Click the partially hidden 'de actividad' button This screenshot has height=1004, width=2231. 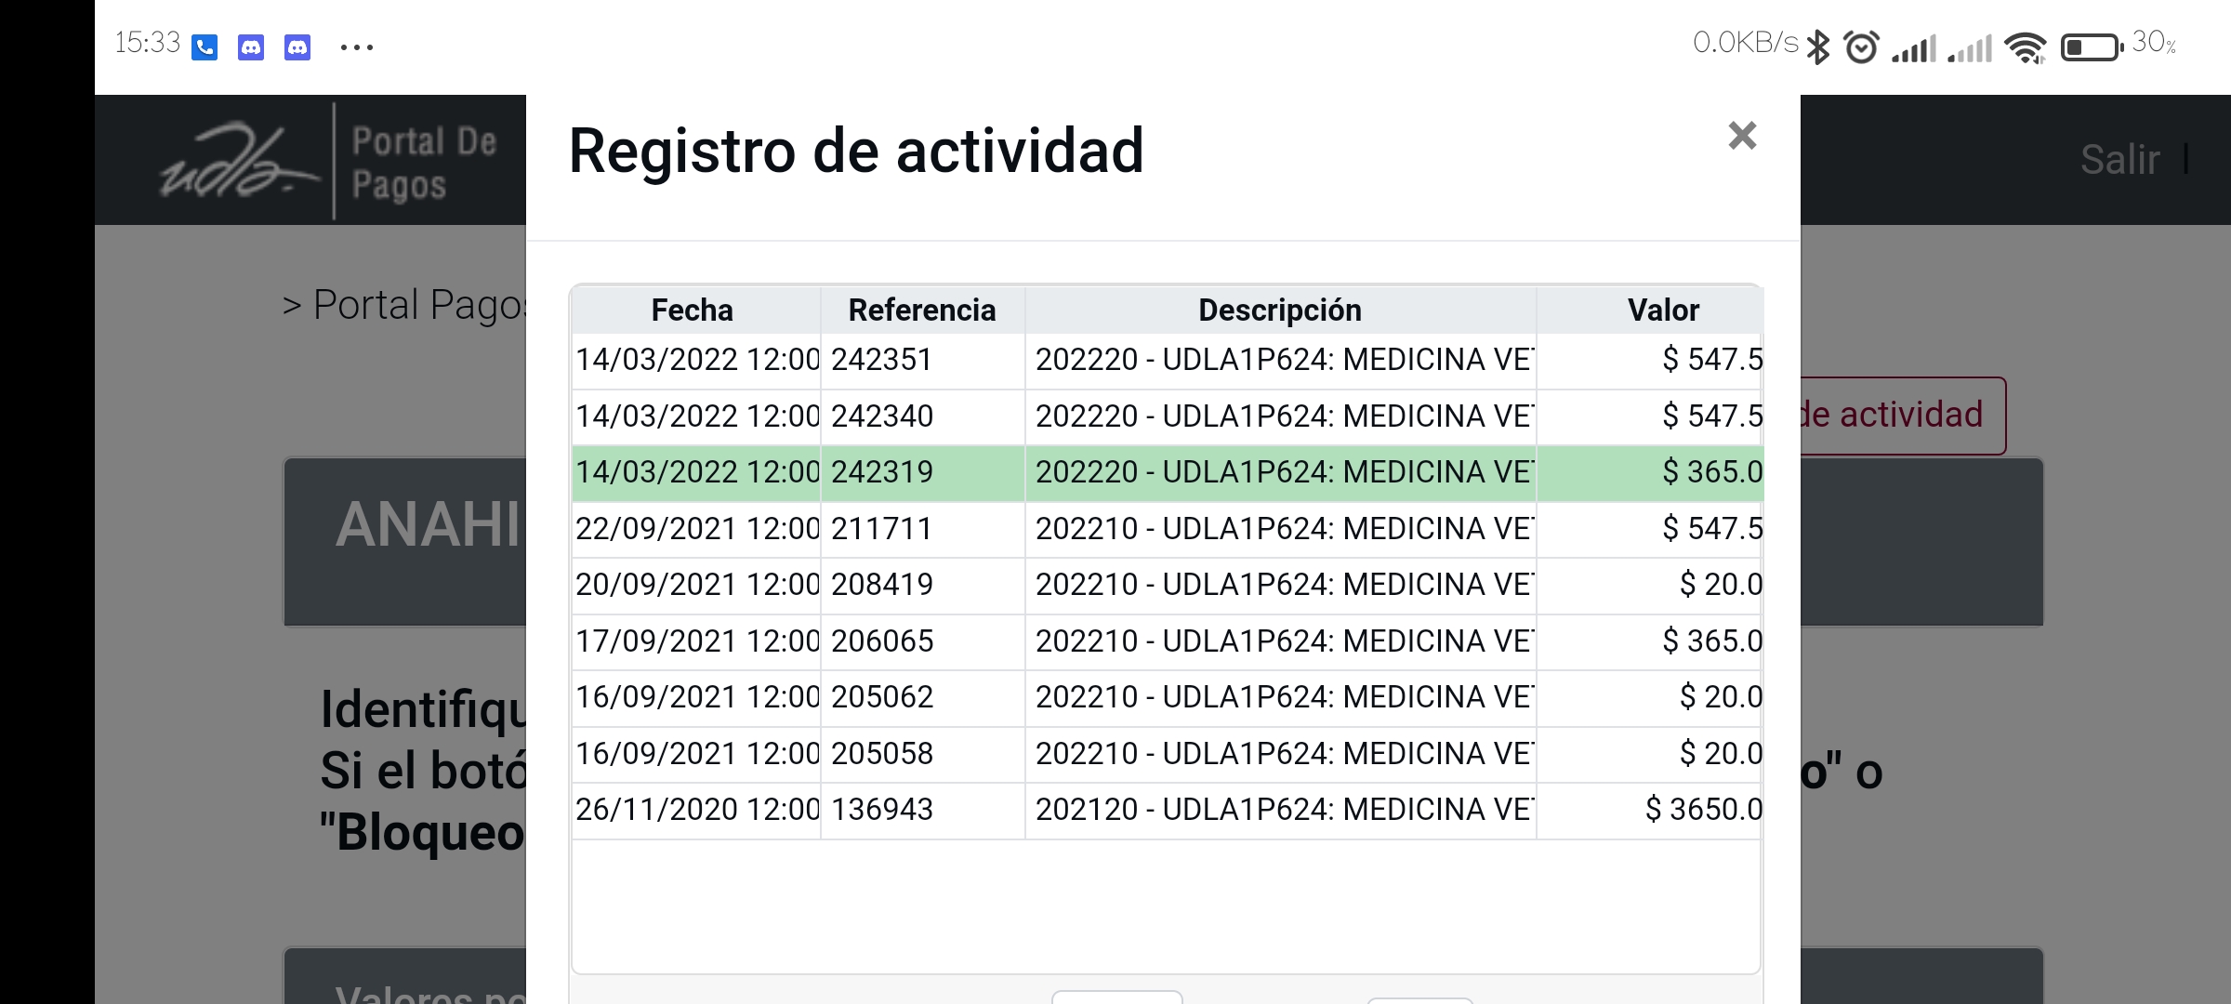1896,416
